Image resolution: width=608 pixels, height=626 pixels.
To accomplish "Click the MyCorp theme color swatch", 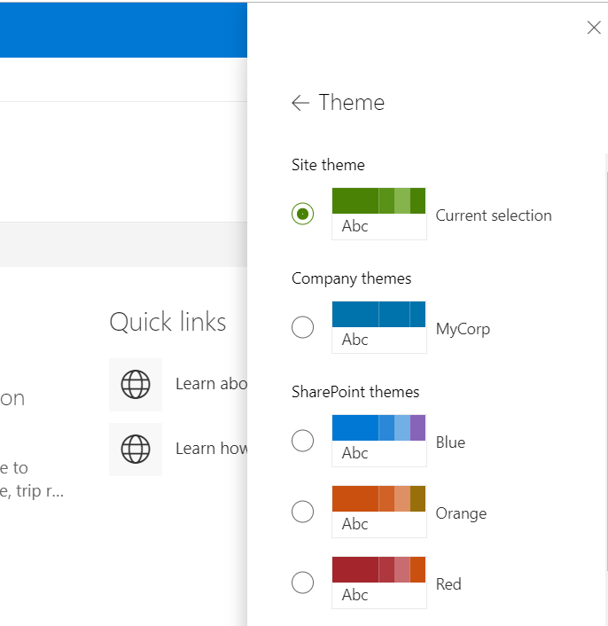I will (x=379, y=327).
